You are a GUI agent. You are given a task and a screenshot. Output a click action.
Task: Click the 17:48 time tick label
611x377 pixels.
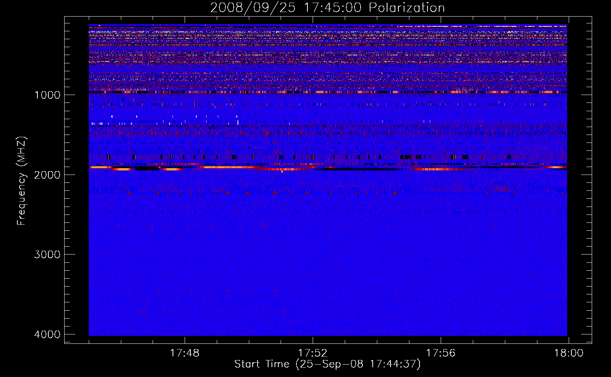[185, 353]
